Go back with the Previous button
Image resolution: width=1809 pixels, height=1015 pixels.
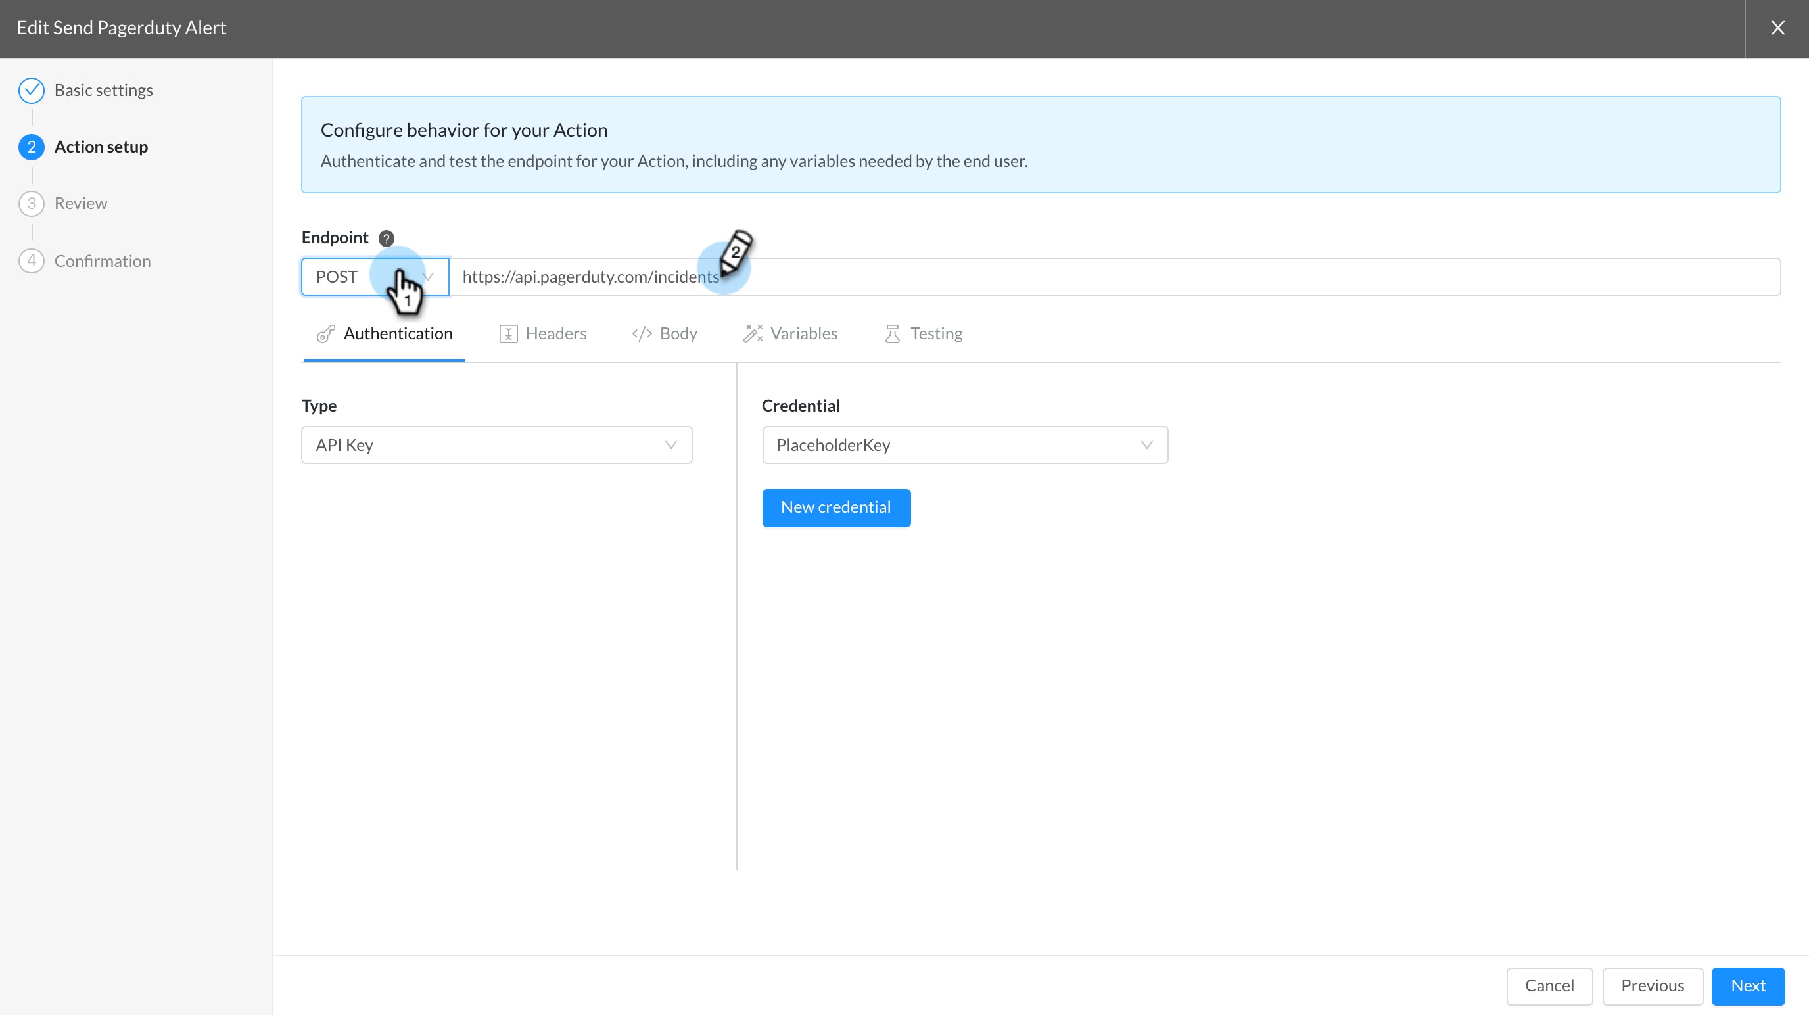click(x=1653, y=986)
